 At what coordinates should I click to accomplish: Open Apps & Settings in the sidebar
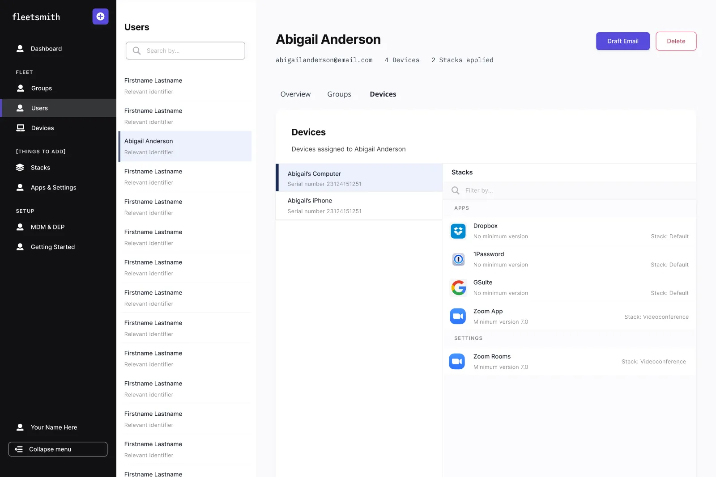pos(58,187)
